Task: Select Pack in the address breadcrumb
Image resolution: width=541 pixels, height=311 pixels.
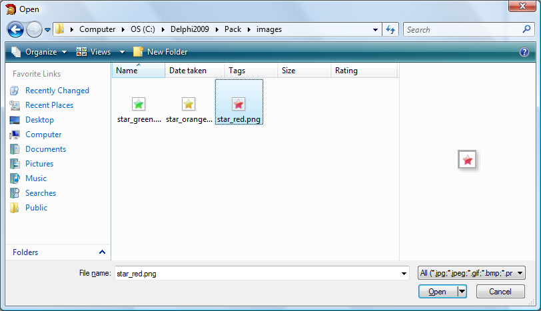Action: click(233, 29)
